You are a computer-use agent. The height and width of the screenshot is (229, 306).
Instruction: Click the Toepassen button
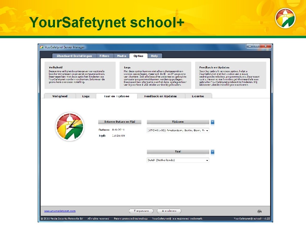(141, 211)
